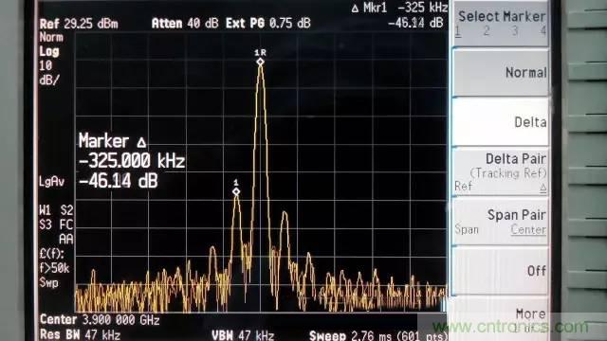
Task: Select the Normal marker softkey
Action: (x=500, y=72)
